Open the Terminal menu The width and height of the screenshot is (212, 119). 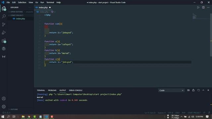tap(50, 2)
